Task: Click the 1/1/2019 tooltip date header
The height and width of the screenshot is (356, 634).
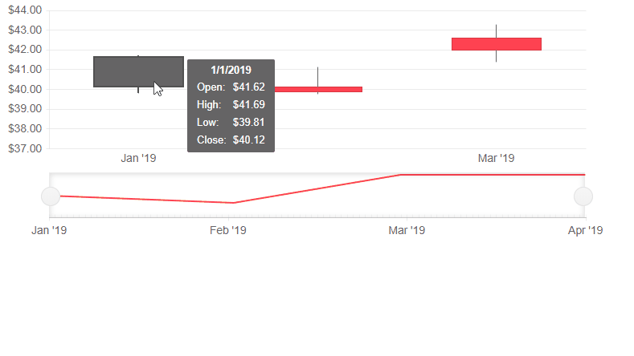Action: click(231, 70)
